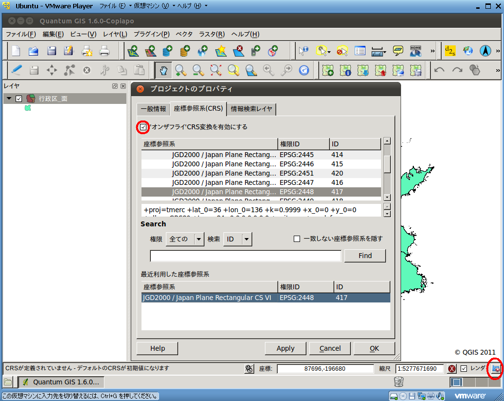
Task: Click the Ubuntu trash icon in the panel
Action: click(x=399, y=381)
